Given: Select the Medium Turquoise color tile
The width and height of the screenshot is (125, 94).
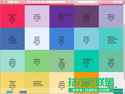Looking at the screenshot, I should [x=111, y=39].
